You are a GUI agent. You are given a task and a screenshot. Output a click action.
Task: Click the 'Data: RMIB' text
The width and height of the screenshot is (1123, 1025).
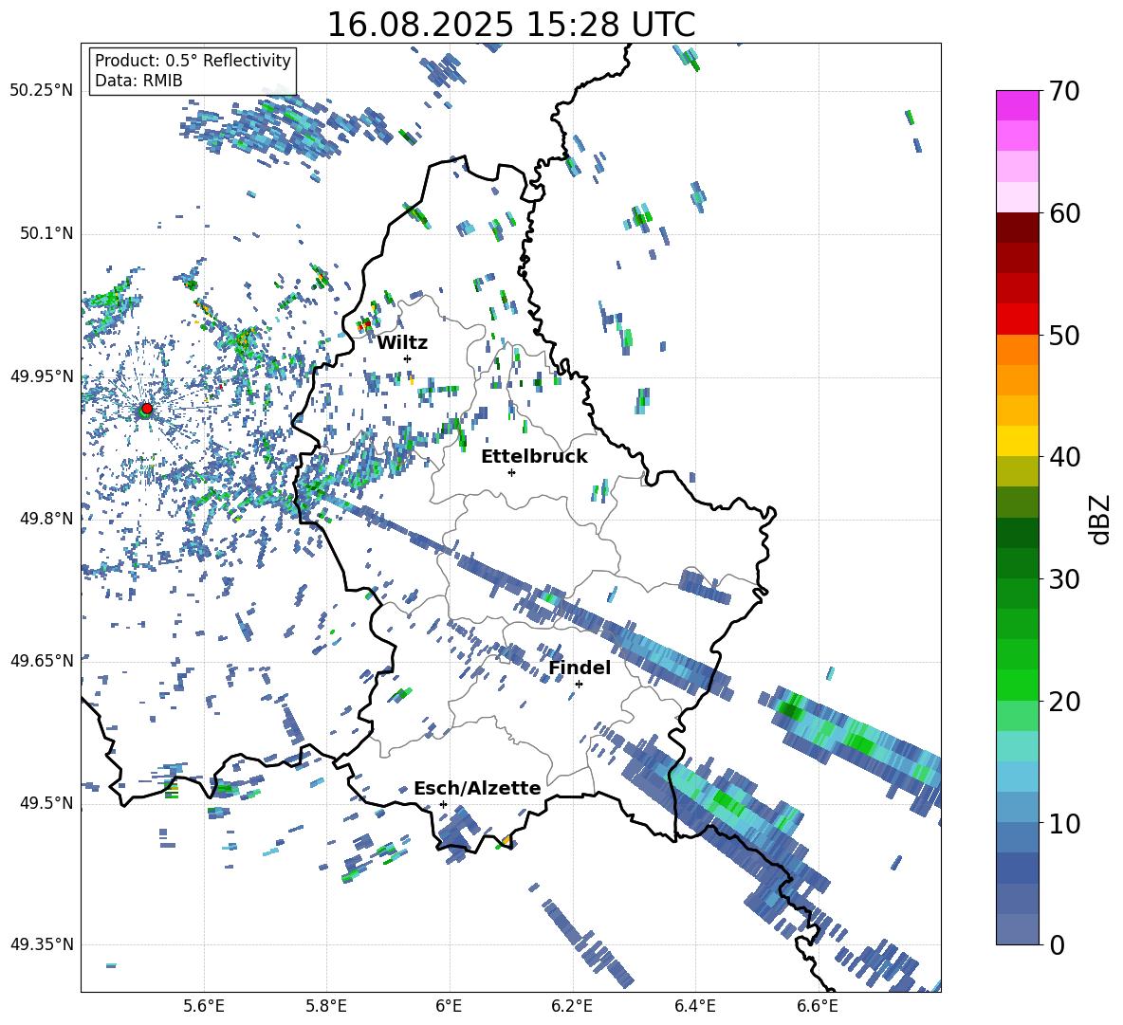click(x=138, y=81)
